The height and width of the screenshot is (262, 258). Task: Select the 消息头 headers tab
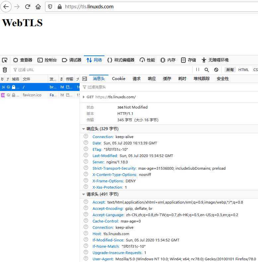tap(98, 79)
